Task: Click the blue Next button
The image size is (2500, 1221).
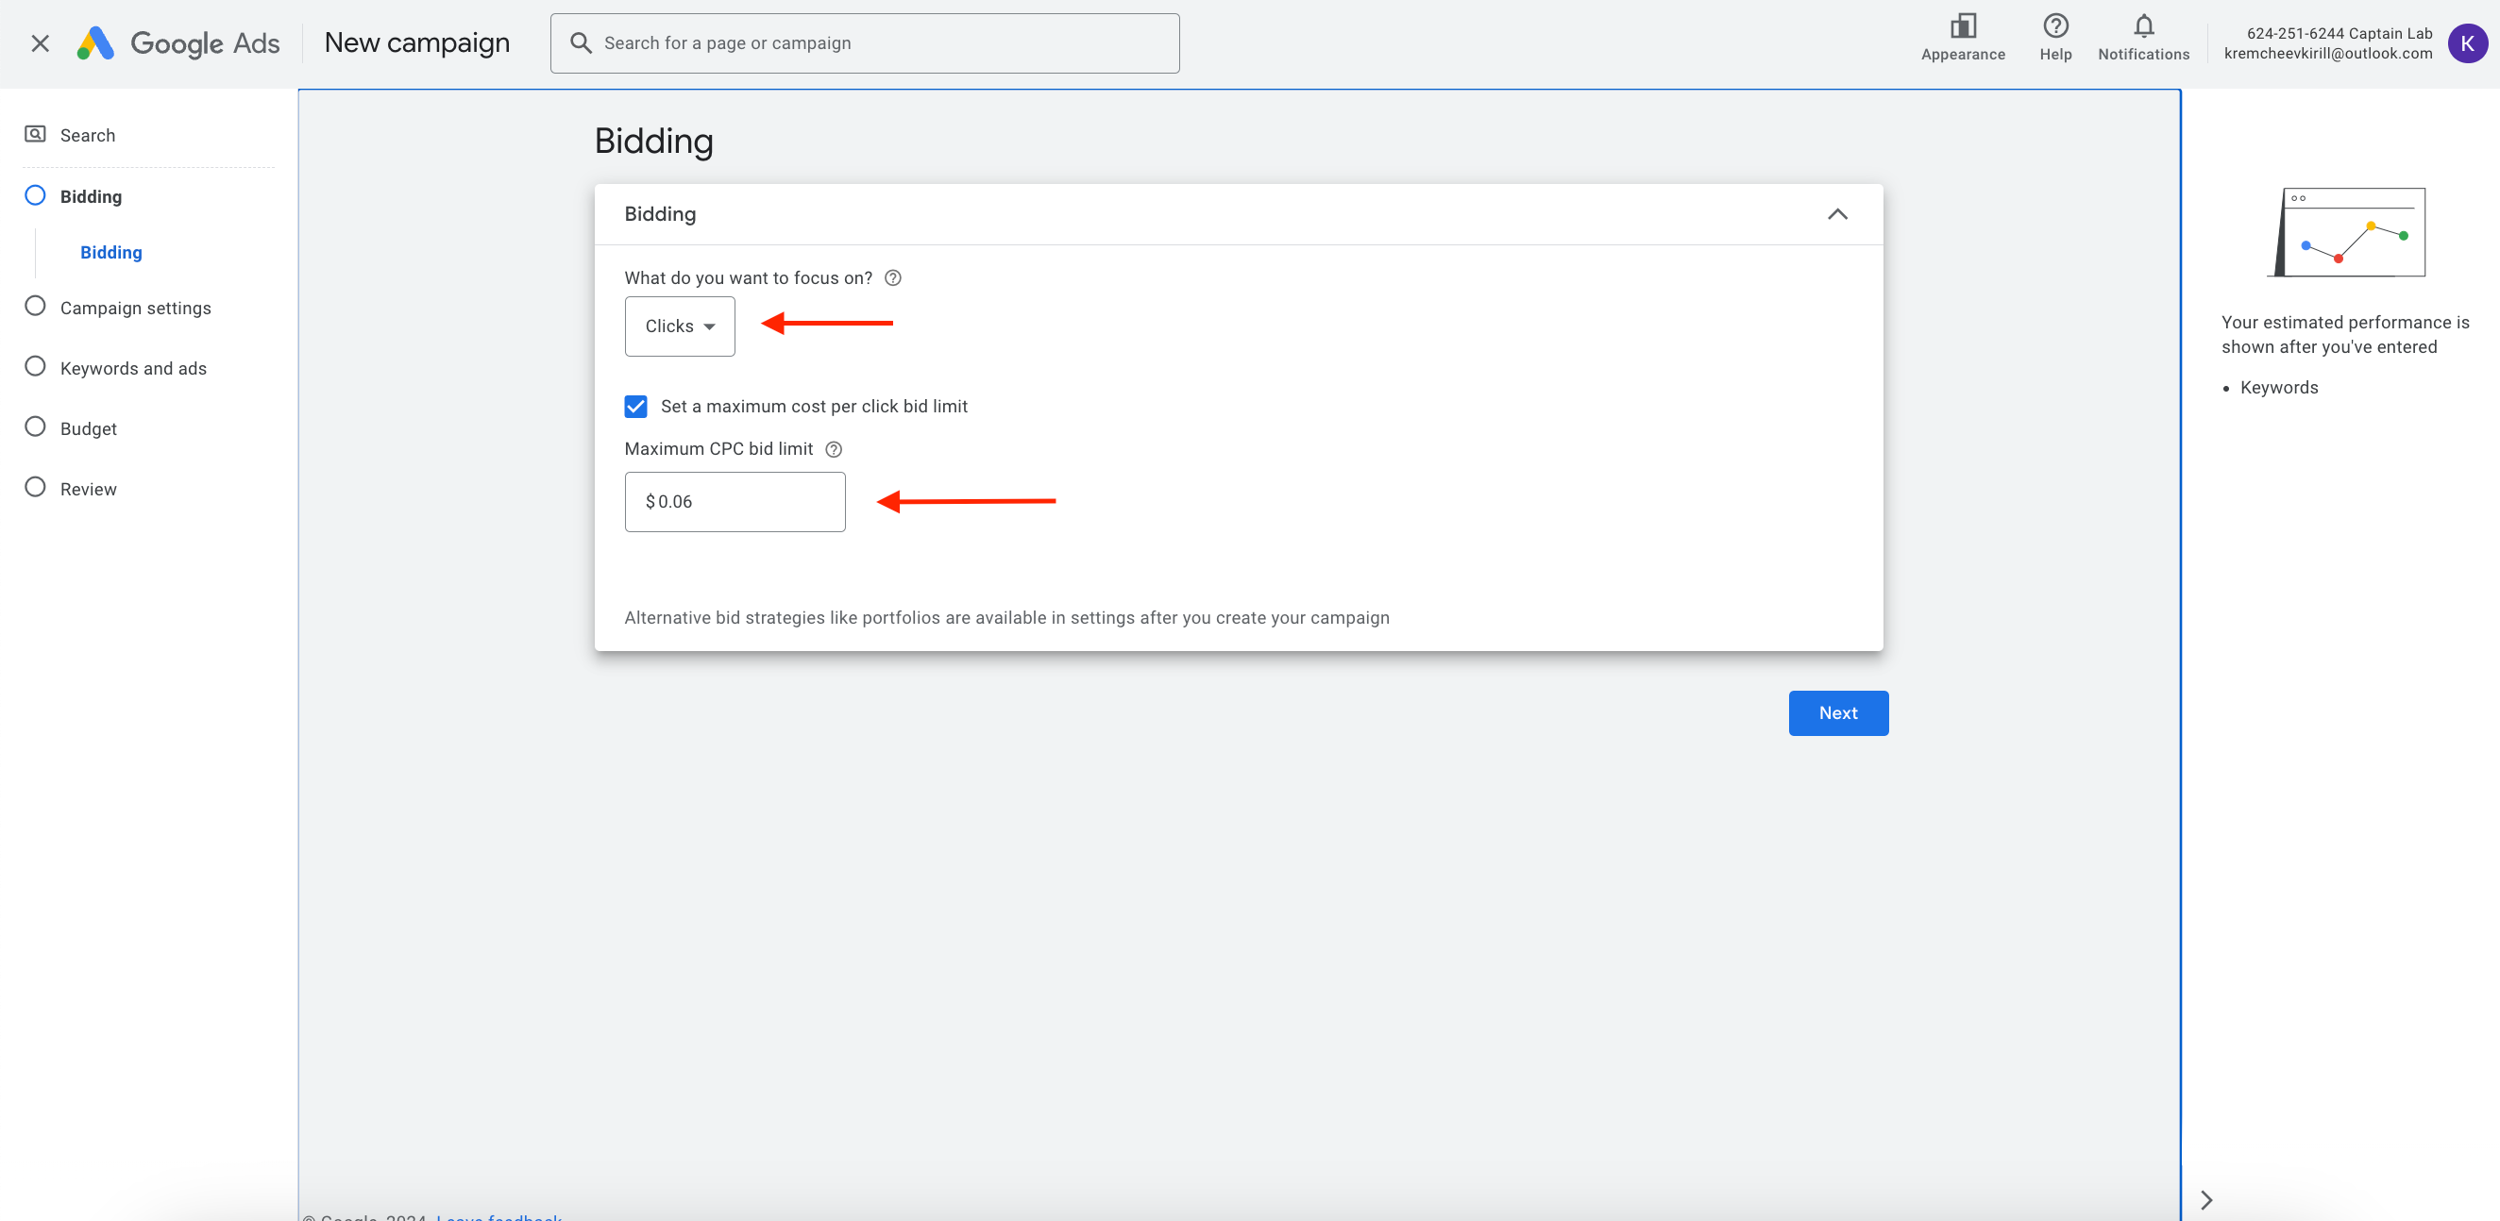Action: click(1837, 712)
